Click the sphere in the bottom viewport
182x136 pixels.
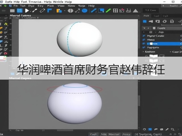click(75, 103)
